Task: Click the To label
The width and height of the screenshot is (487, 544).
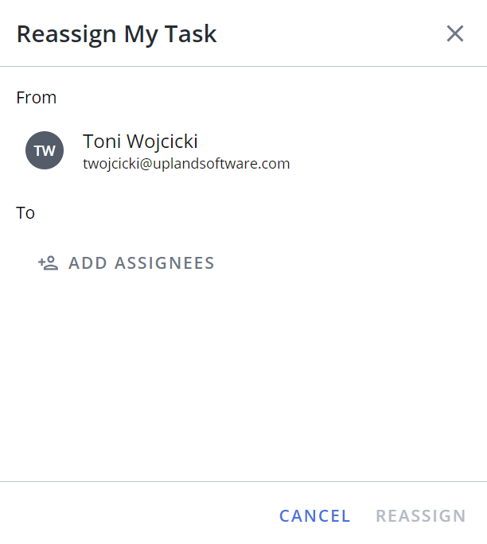Action: [x=25, y=212]
